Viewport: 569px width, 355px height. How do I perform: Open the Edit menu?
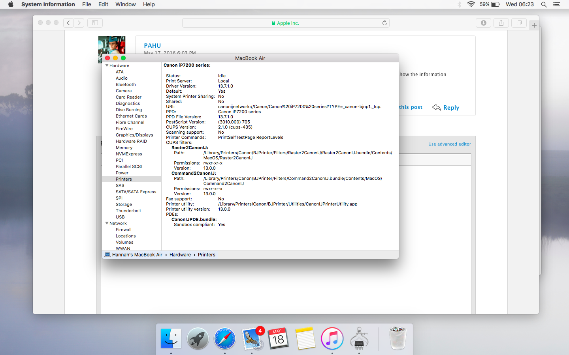click(103, 4)
